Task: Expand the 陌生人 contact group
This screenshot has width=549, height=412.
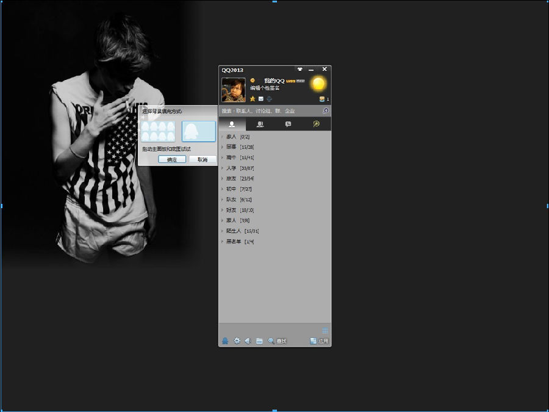Action: click(234, 231)
